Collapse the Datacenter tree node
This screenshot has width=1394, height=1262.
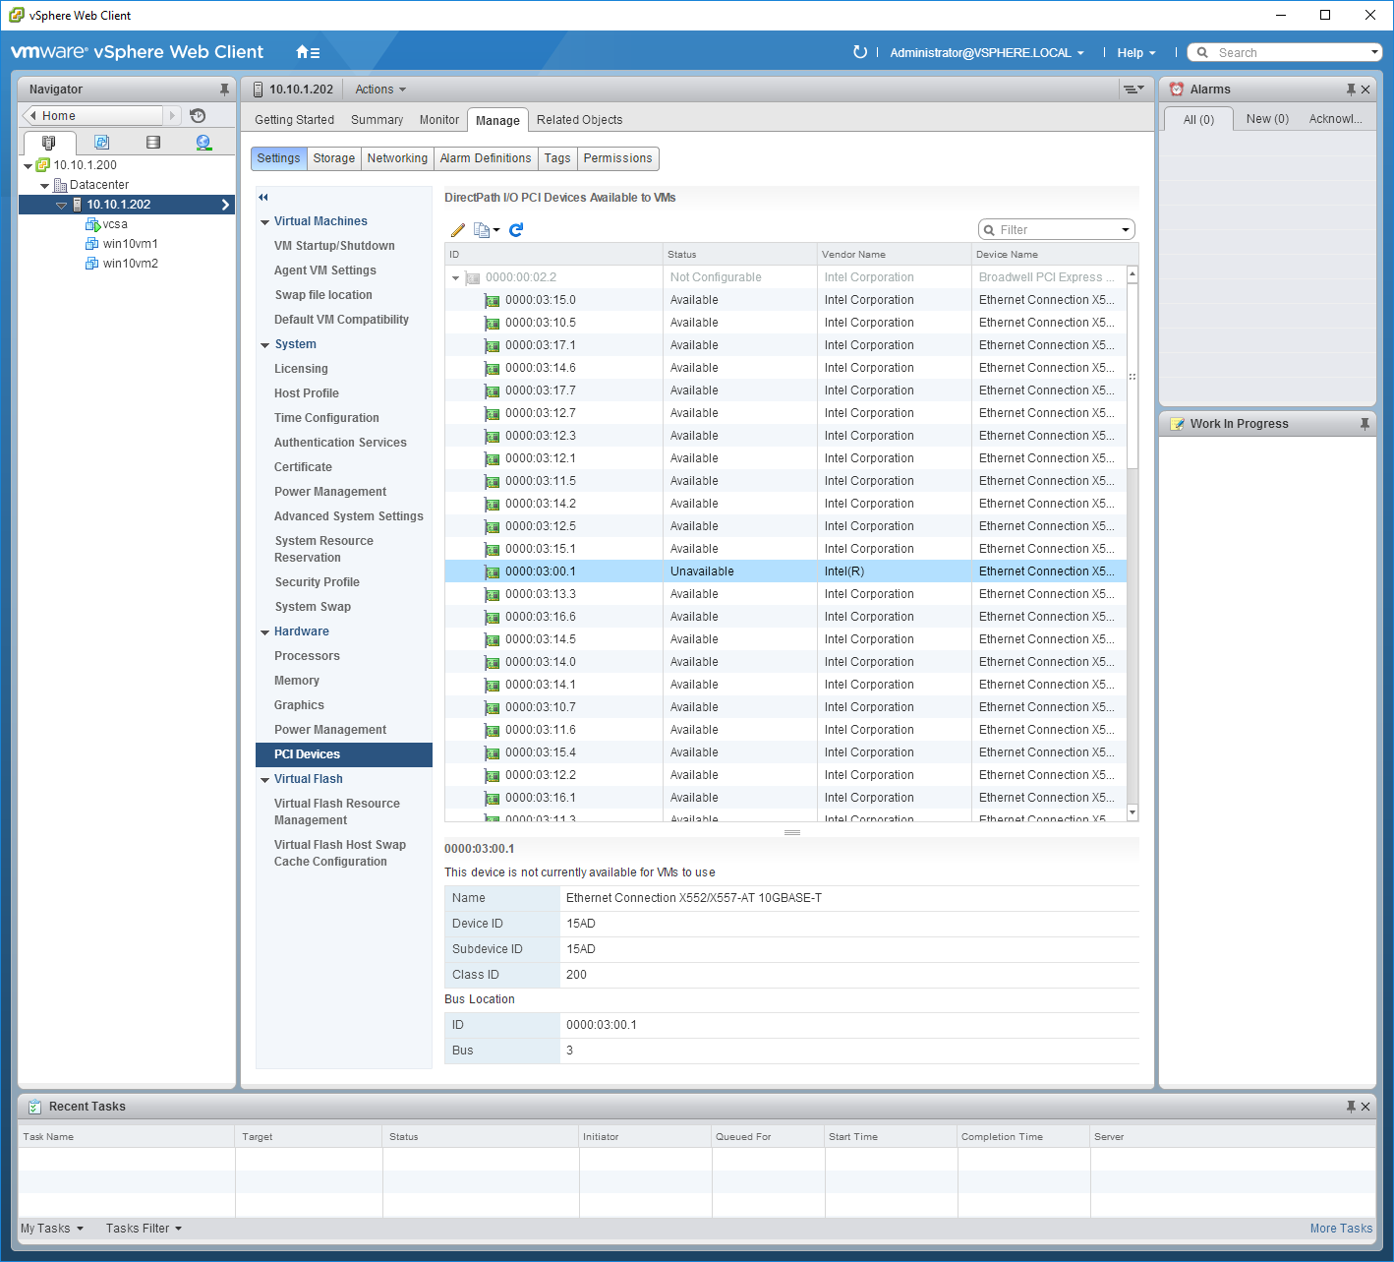(x=44, y=185)
